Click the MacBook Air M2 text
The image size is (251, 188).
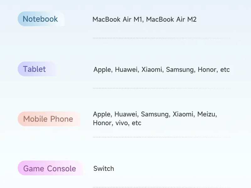(171, 19)
